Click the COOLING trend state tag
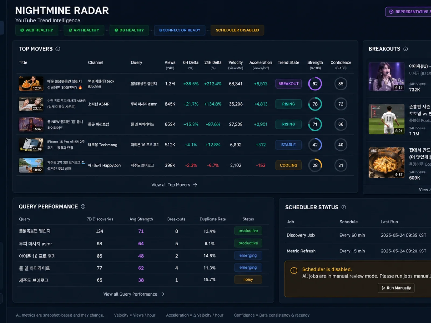This screenshot has height=323, width=431. [x=289, y=165]
